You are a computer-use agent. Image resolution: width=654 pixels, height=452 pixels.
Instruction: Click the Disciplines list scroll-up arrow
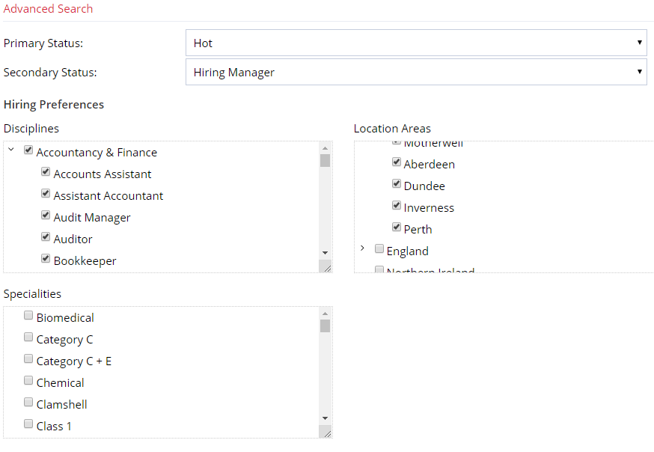pos(325,147)
